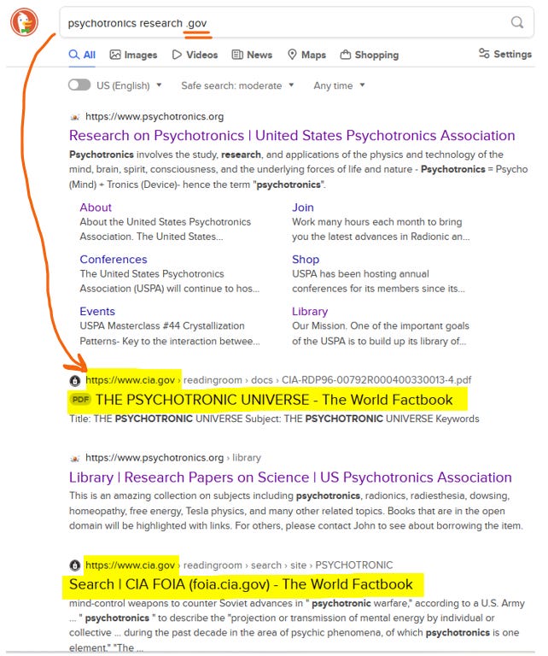Viewport: 548px width, 656px height.
Task: Open the Conferences sitelink
Action: point(114,260)
